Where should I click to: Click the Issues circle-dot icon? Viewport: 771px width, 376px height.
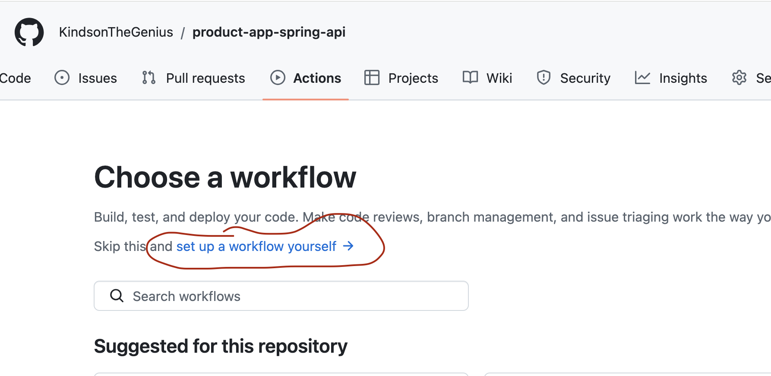[62, 78]
